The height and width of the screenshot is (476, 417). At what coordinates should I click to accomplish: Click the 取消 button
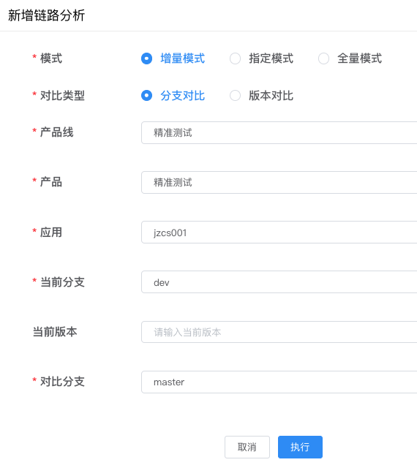point(247,447)
